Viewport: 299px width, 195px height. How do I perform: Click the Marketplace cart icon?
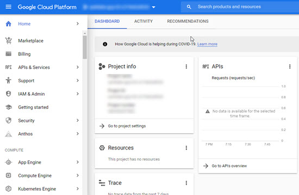coord(9,41)
